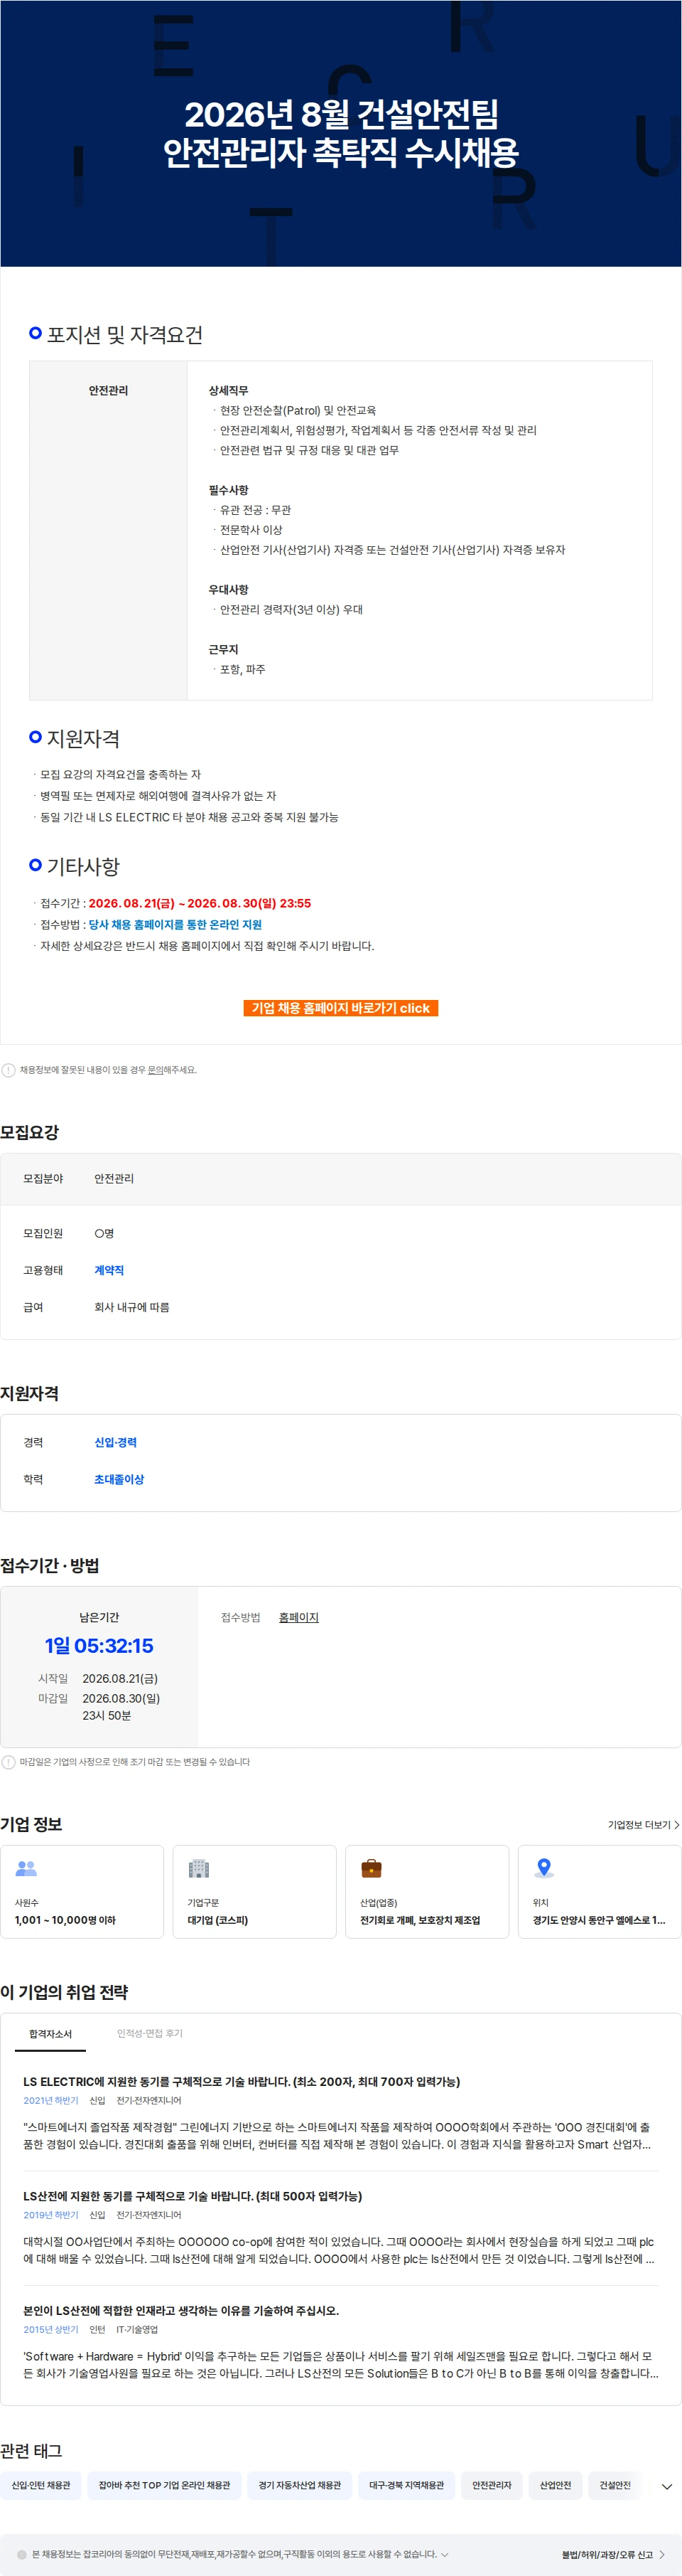The height and width of the screenshot is (2576, 682).
Task: Select the 산업안전 tag
Action: tap(555, 2485)
